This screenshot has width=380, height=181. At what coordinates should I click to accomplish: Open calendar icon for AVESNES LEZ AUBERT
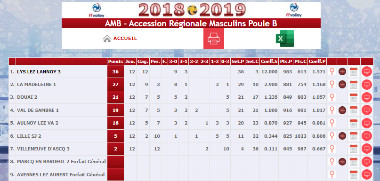pyautogui.click(x=354, y=174)
